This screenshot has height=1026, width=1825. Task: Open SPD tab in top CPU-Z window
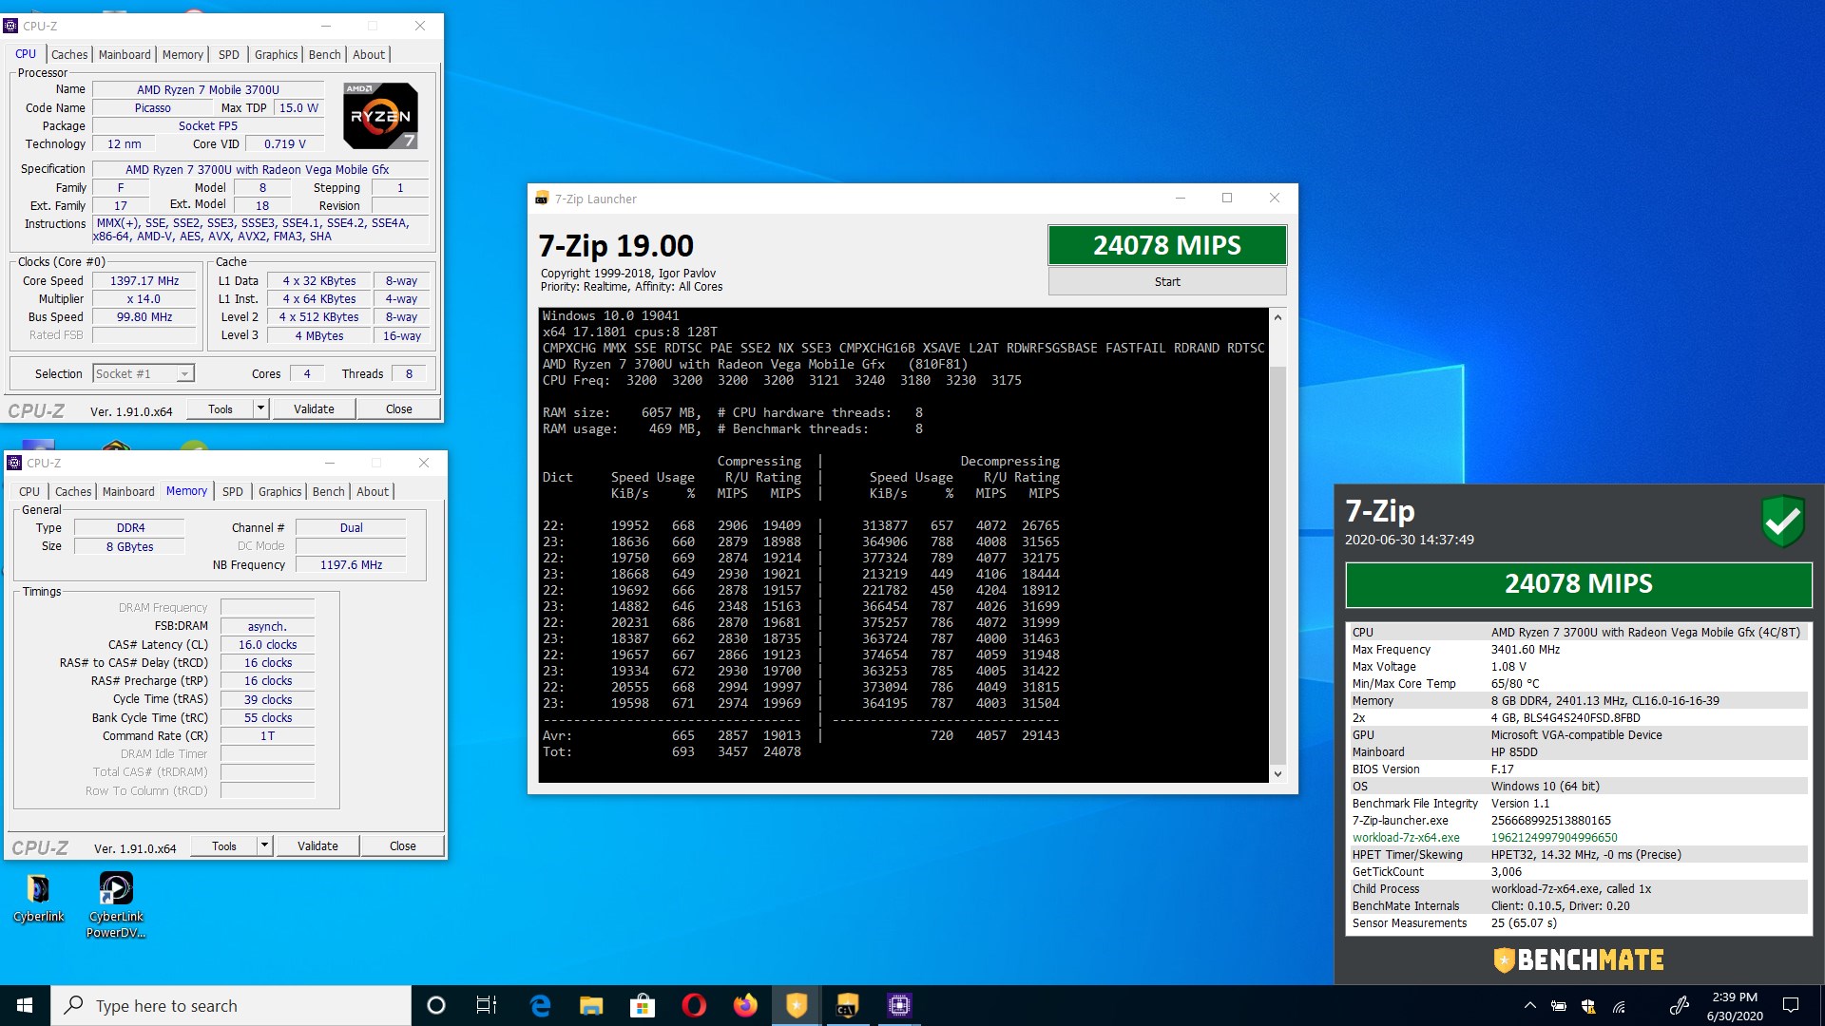(229, 54)
